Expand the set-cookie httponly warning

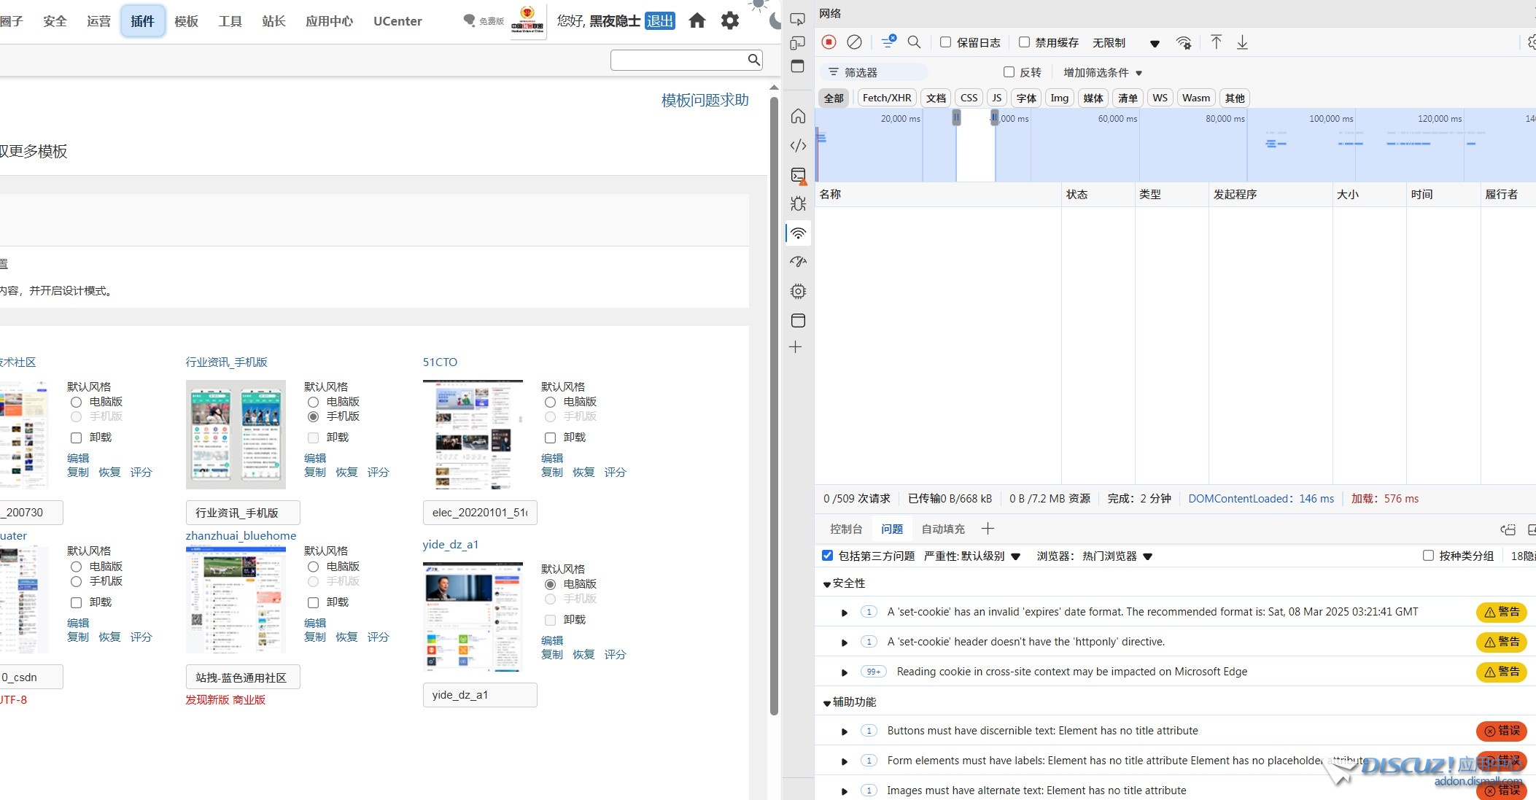click(845, 642)
